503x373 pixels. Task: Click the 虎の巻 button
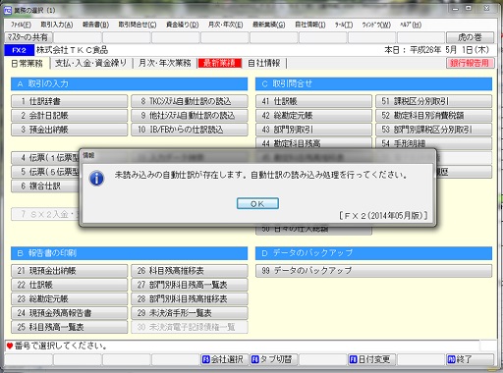click(470, 37)
